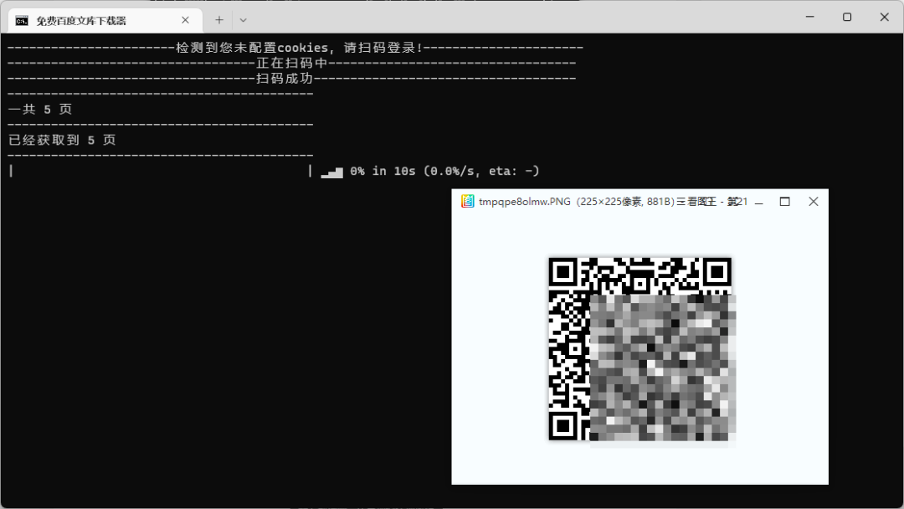
Task: Click the terminal tab's command prompt icon
Action: [22, 21]
